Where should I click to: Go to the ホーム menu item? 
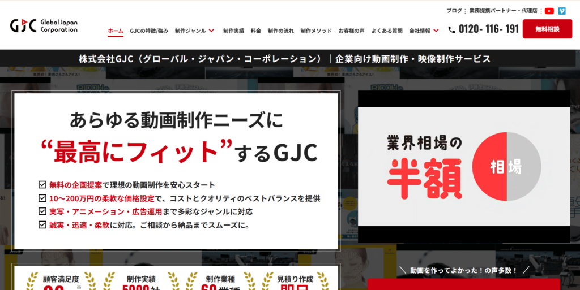116,31
